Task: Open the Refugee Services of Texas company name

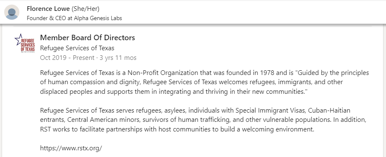Action: (77, 48)
